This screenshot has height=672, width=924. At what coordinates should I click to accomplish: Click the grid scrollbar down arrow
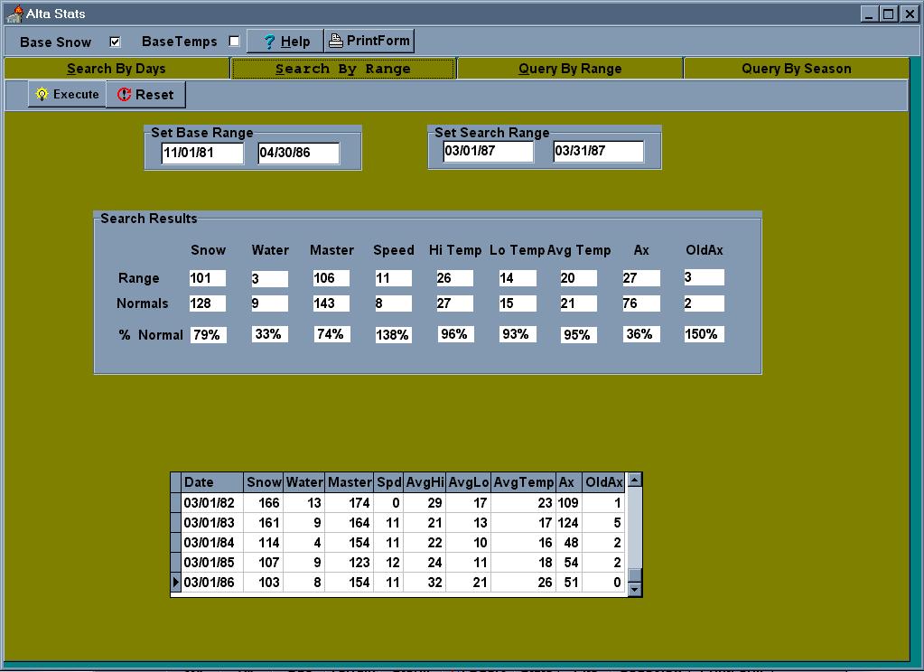click(x=635, y=589)
